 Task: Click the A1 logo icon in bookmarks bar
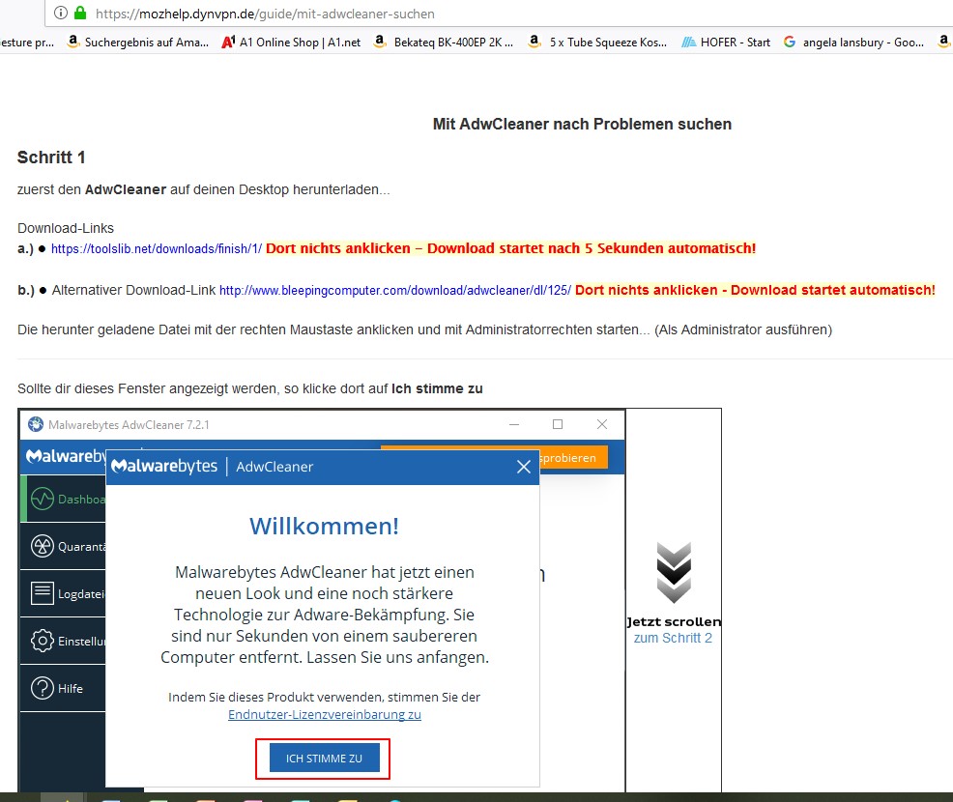228,42
